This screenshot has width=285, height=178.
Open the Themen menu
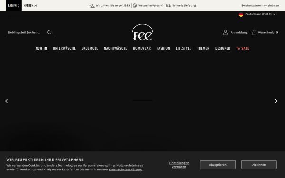point(203,48)
